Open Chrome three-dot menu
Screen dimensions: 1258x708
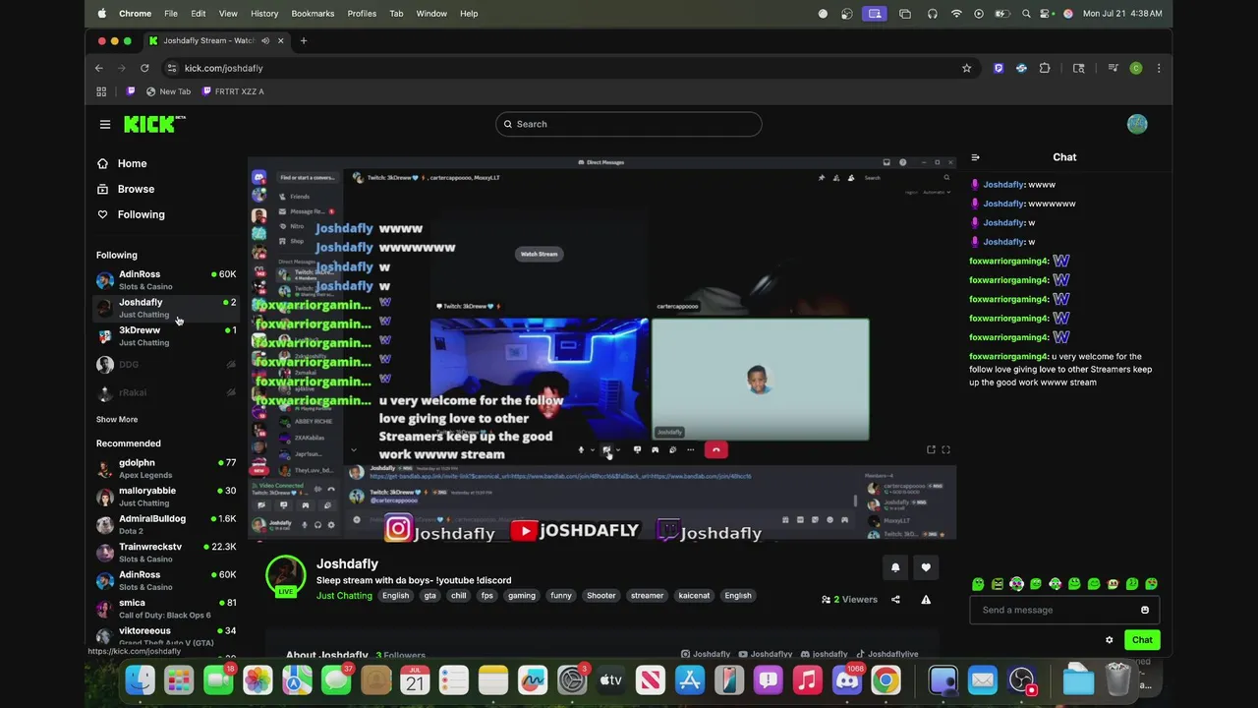click(1159, 68)
